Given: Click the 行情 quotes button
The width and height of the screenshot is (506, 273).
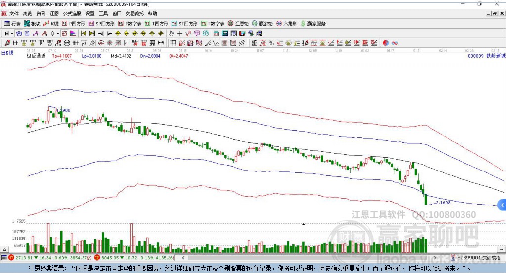Looking at the screenshot, I should 12,24.
